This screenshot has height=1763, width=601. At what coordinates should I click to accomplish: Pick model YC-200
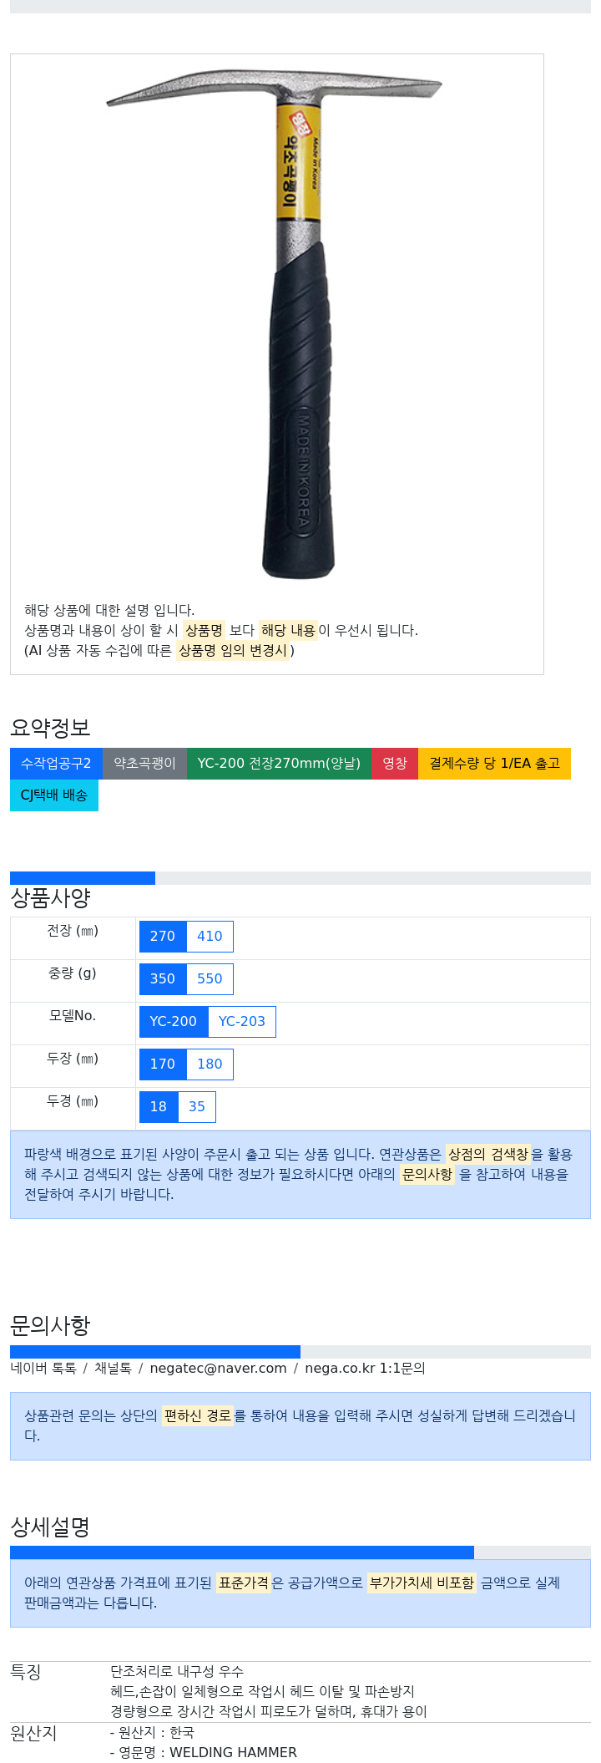174,1022
